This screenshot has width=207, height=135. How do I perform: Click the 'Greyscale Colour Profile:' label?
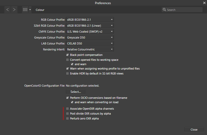50,37
